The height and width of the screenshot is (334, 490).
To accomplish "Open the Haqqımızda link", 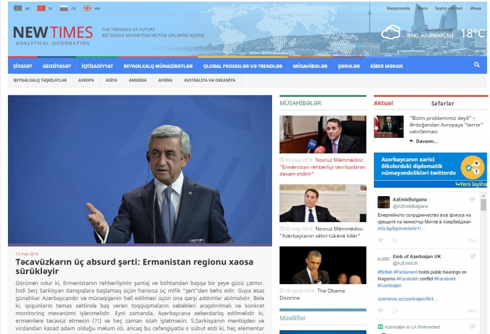I will (398, 8).
